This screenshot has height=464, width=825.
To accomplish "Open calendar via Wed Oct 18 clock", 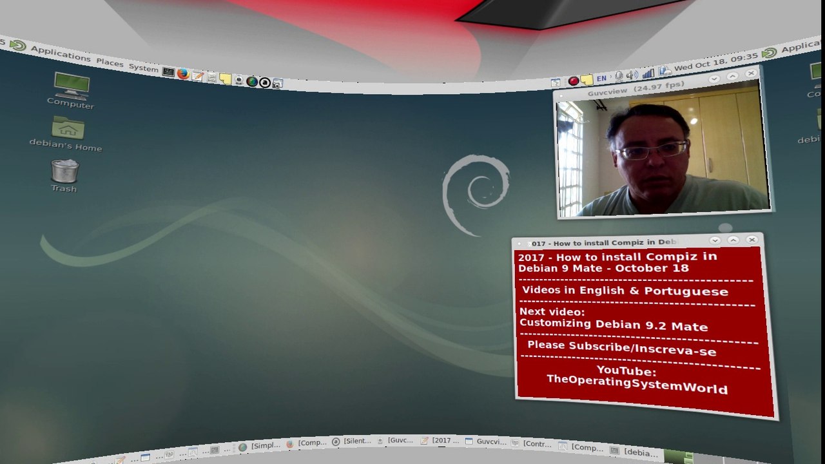I will (x=716, y=63).
